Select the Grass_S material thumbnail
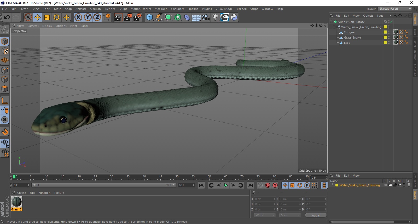 pos(16,203)
